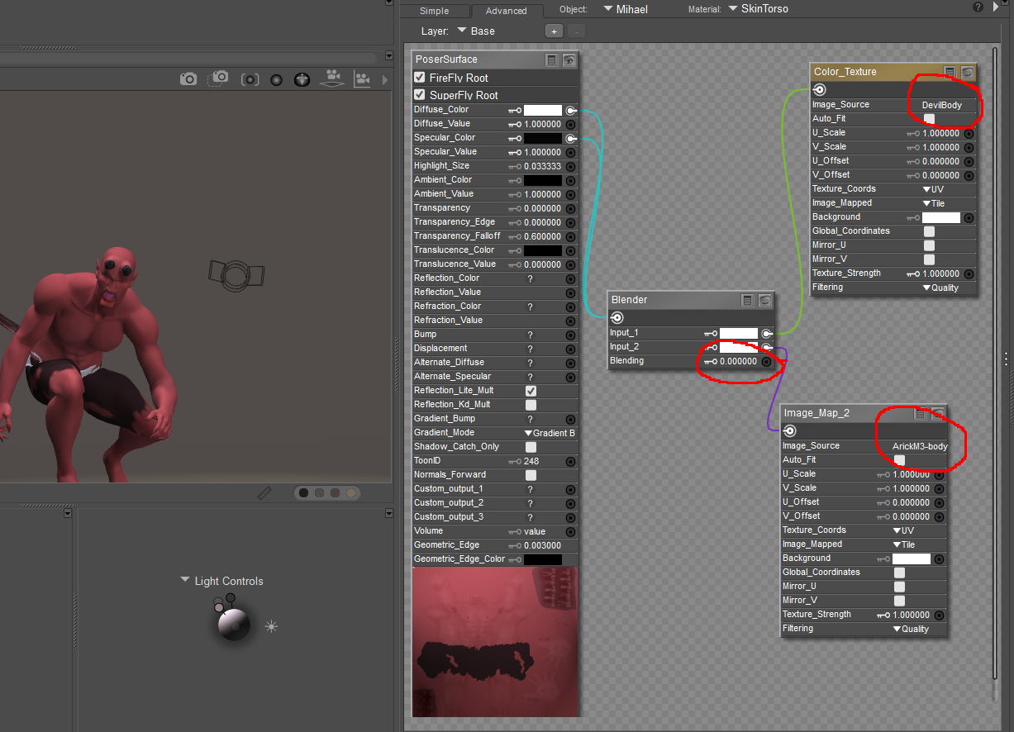Image resolution: width=1014 pixels, height=732 pixels.
Task: Click the right arrow to show more preview tools
Action: point(384,79)
